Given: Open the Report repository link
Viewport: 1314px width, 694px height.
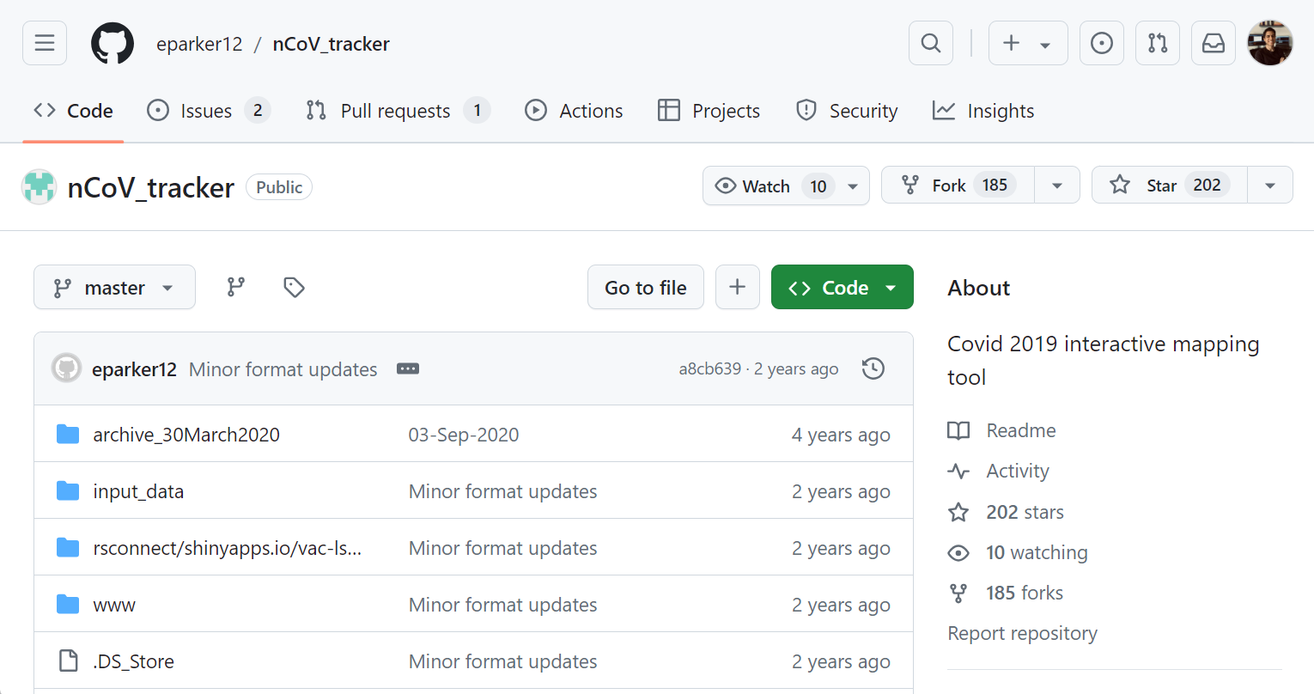Looking at the screenshot, I should (1022, 633).
